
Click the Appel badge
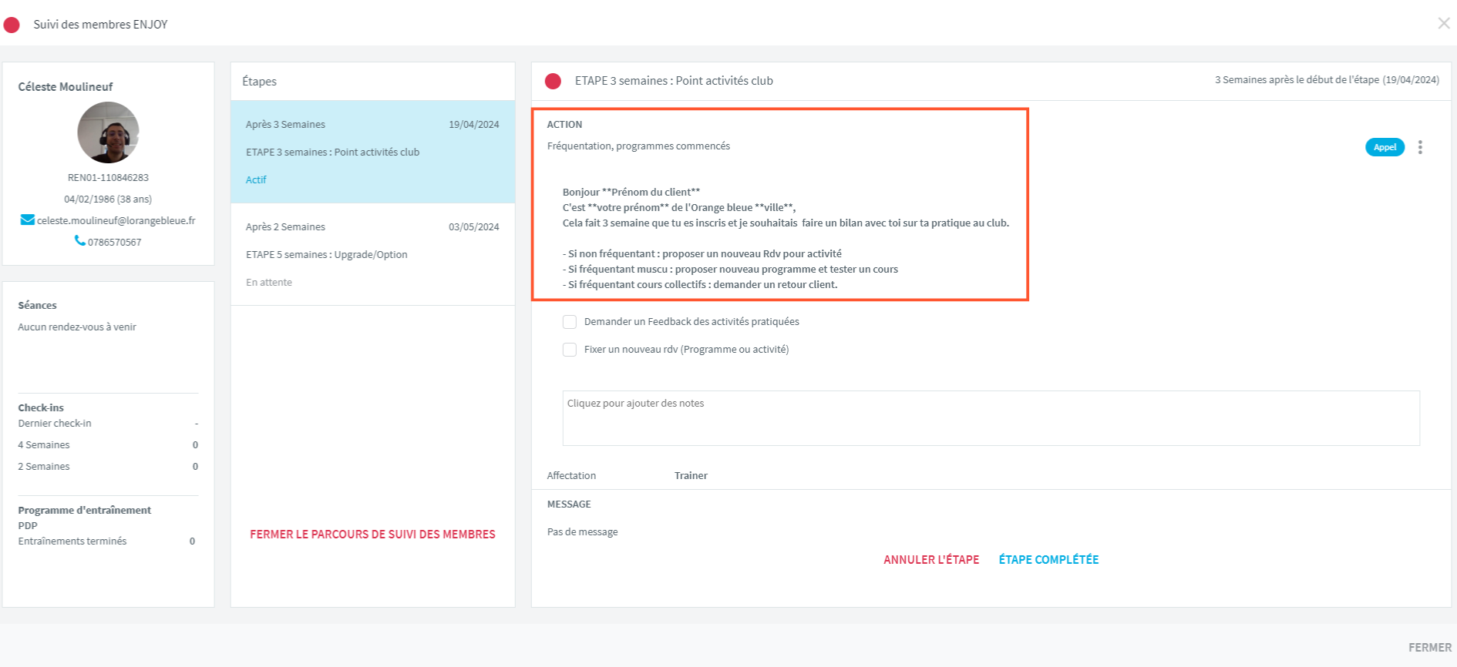click(x=1385, y=147)
